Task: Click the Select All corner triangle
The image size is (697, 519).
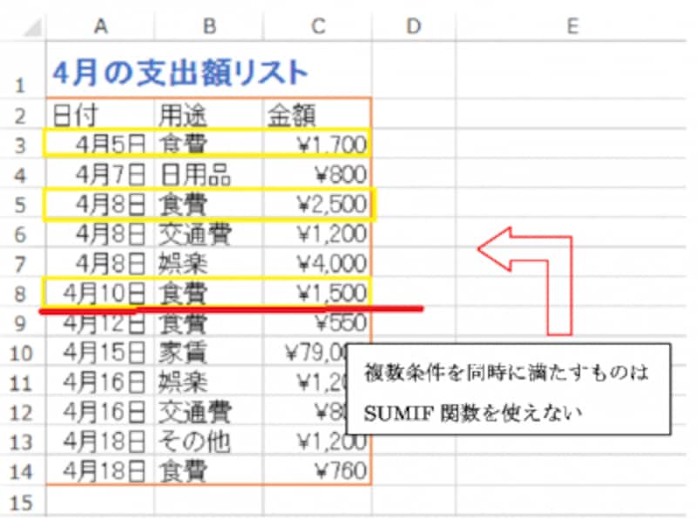Action: click(32, 27)
